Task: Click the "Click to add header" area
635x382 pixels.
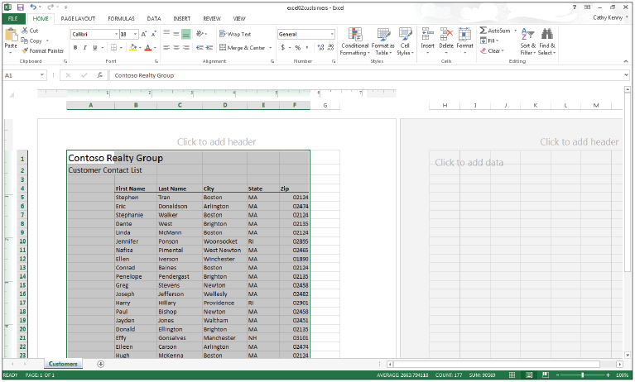Action: (217, 141)
